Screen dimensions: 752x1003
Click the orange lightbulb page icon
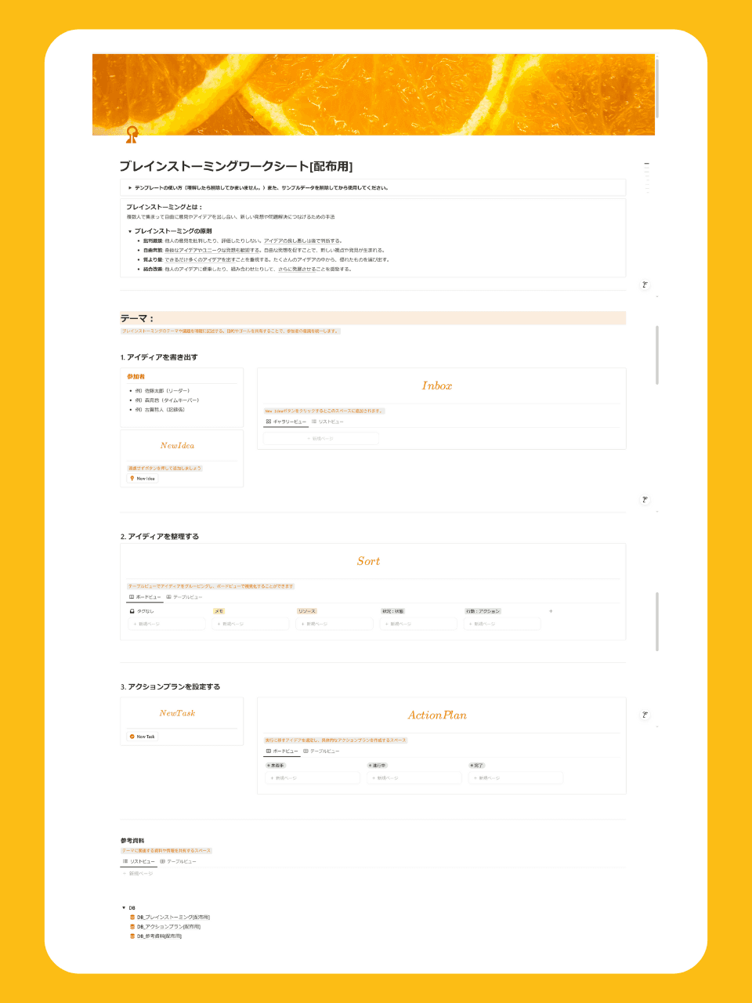point(132,135)
